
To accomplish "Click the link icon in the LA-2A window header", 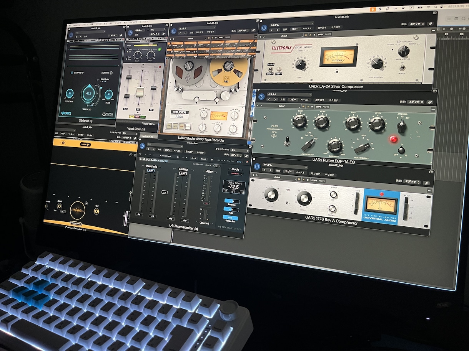I will [430, 23].
